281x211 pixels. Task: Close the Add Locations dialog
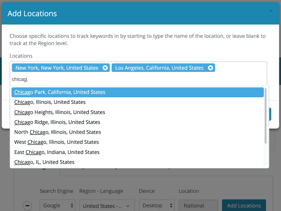click(x=271, y=12)
